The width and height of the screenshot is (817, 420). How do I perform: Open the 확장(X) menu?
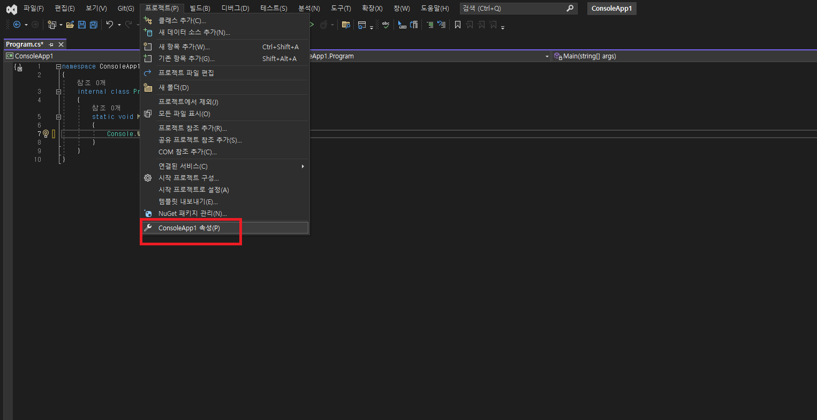click(372, 9)
